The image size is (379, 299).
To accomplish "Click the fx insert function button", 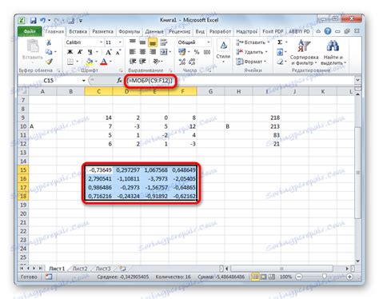I will (119, 80).
